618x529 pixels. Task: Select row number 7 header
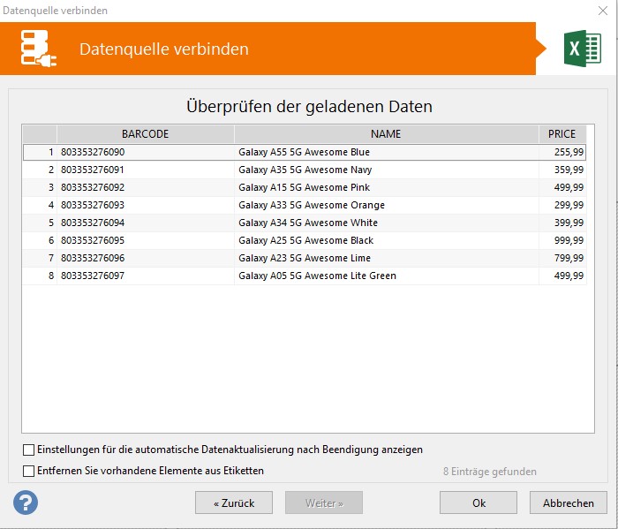[x=40, y=258]
